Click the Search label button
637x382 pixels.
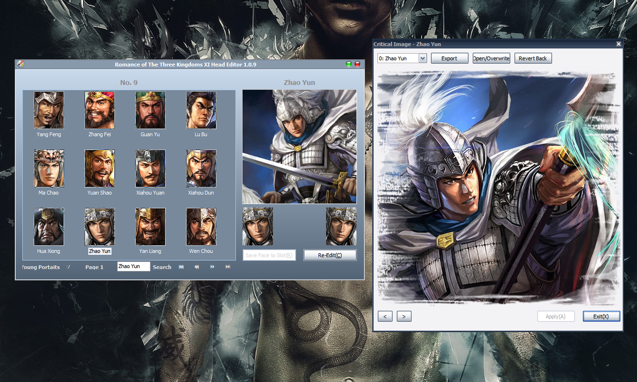pyautogui.click(x=162, y=267)
